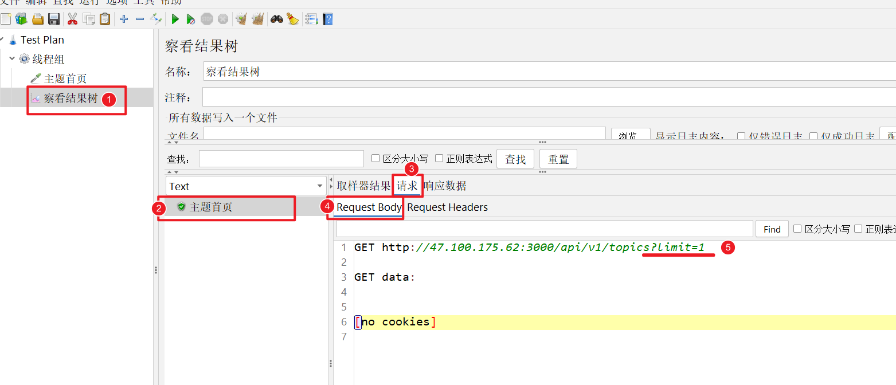Click the Toggle enable/disable icon
This screenshot has width=896, height=385.
click(156, 19)
